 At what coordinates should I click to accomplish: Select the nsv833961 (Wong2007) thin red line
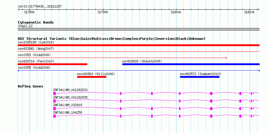139,51
